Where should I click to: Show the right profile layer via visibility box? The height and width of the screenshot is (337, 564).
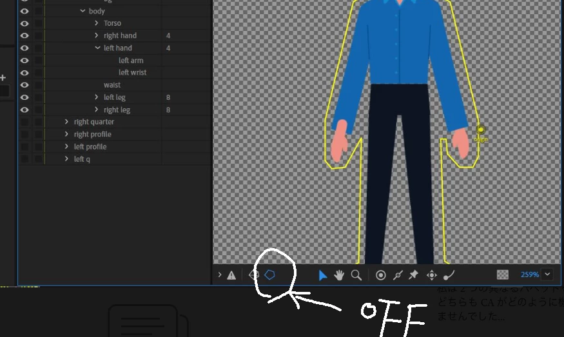pos(24,135)
